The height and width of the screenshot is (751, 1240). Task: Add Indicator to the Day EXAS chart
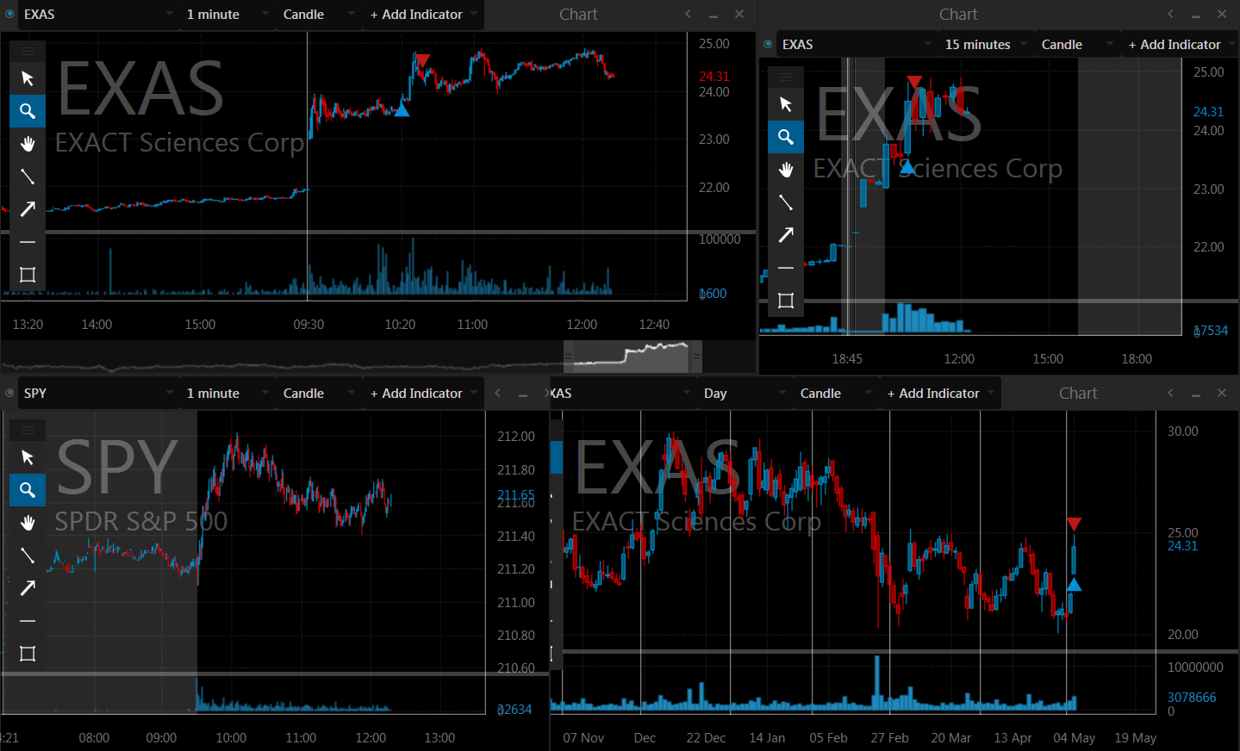tap(940, 394)
